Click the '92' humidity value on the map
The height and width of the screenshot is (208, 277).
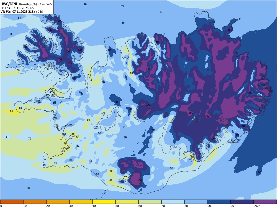[104, 82]
